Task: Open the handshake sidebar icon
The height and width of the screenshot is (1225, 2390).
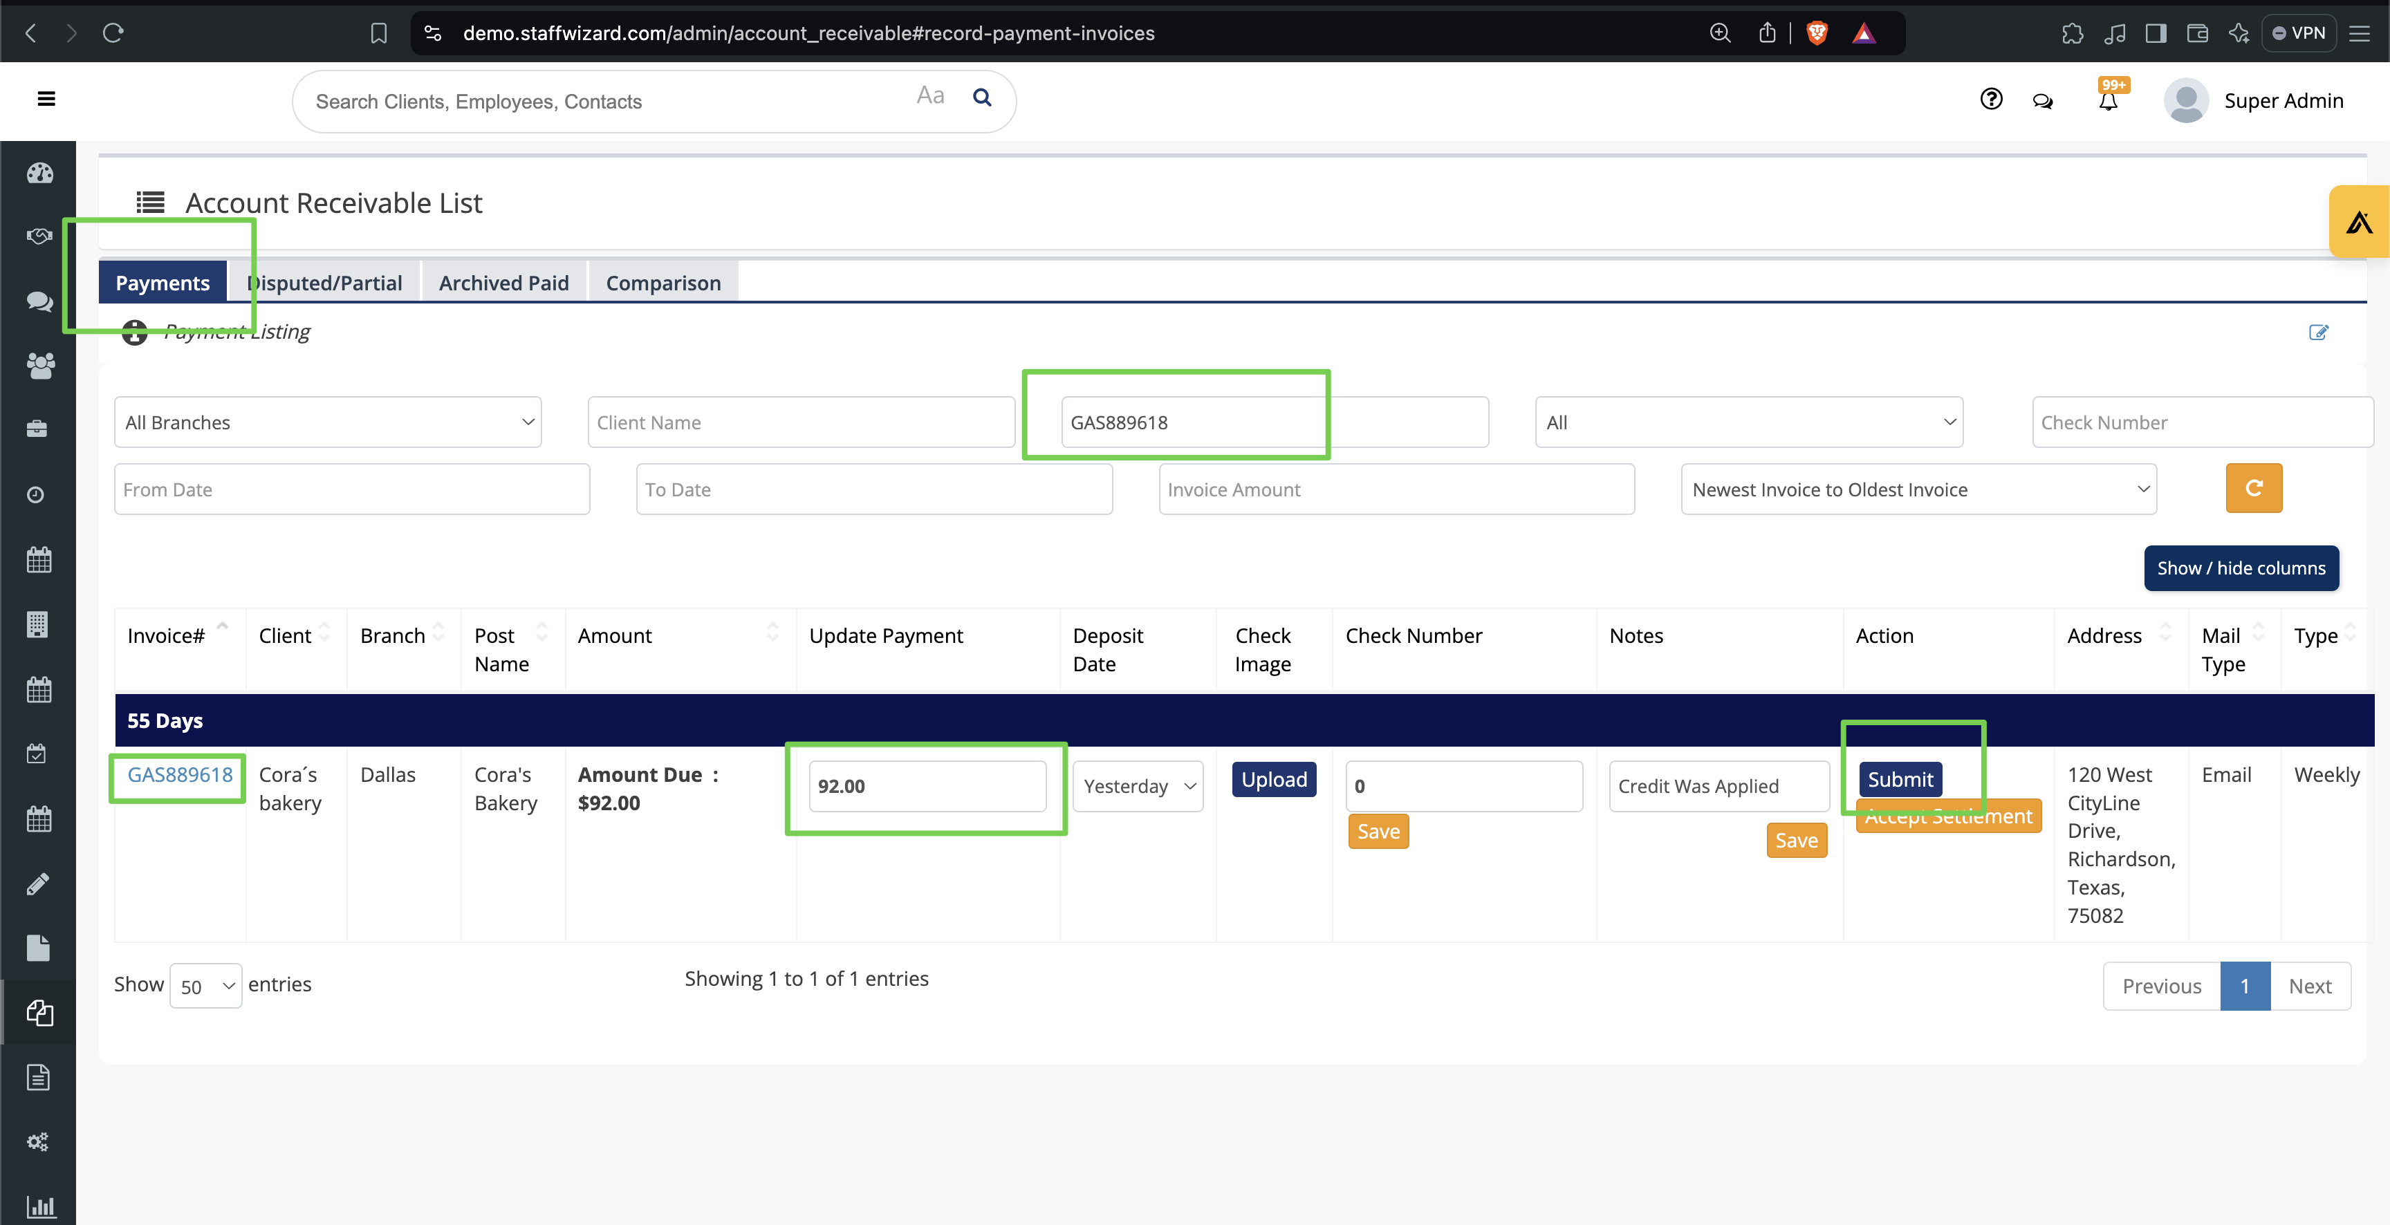Action: pyautogui.click(x=39, y=236)
